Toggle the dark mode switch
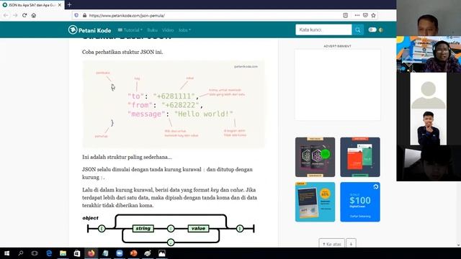Image resolution: width=461 pixels, height=259 pixels. coord(372,29)
